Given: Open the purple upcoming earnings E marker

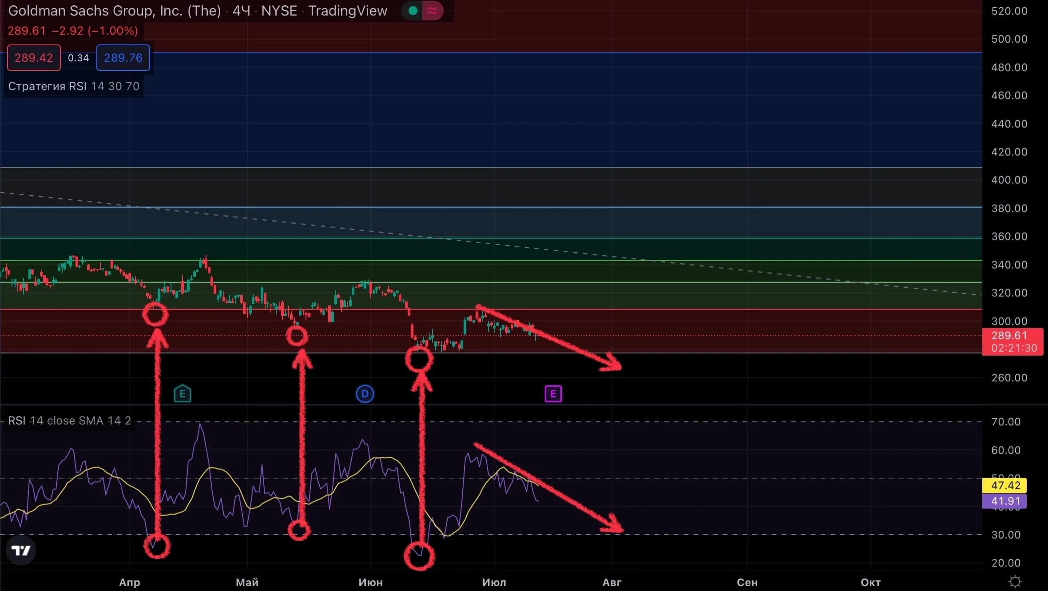Looking at the screenshot, I should [x=553, y=394].
